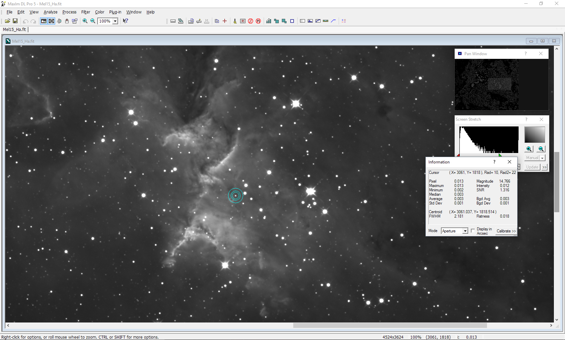
Task: Open the View menu
Action: point(34,12)
